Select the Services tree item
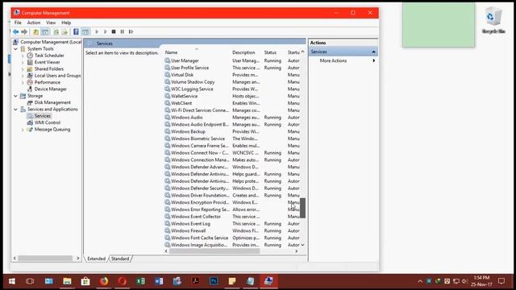Viewport: 516px width, 290px height. [x=43, y=116]
